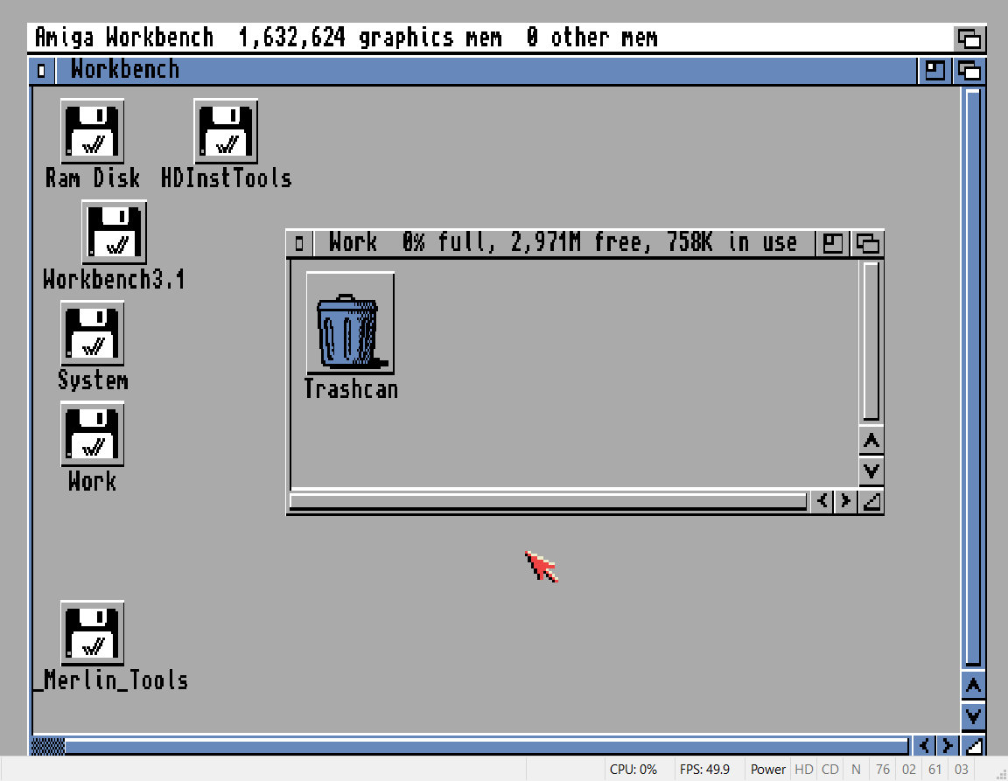The height and width of the screenshot is (781, 1008).
Task: Click the Workbench window depth gadget
Action: click(x=969, y=71)
